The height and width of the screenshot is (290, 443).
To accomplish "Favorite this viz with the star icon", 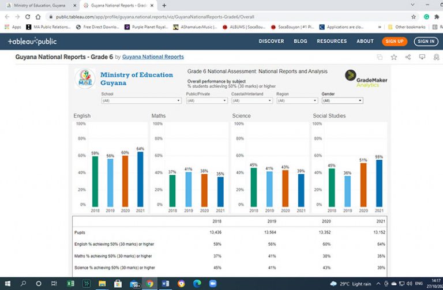I will click(393, 57).
